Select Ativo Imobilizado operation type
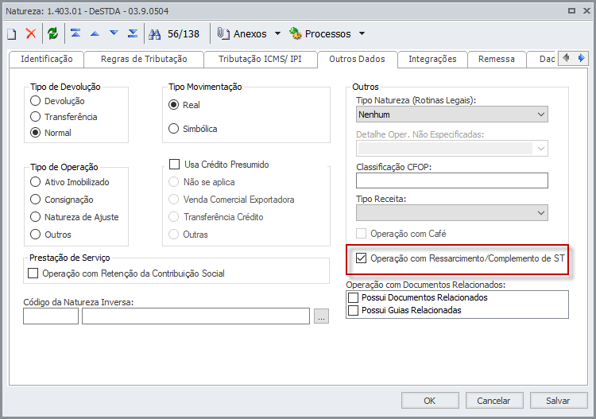Screen dimensions: 596x419 (x=35, y=182)
